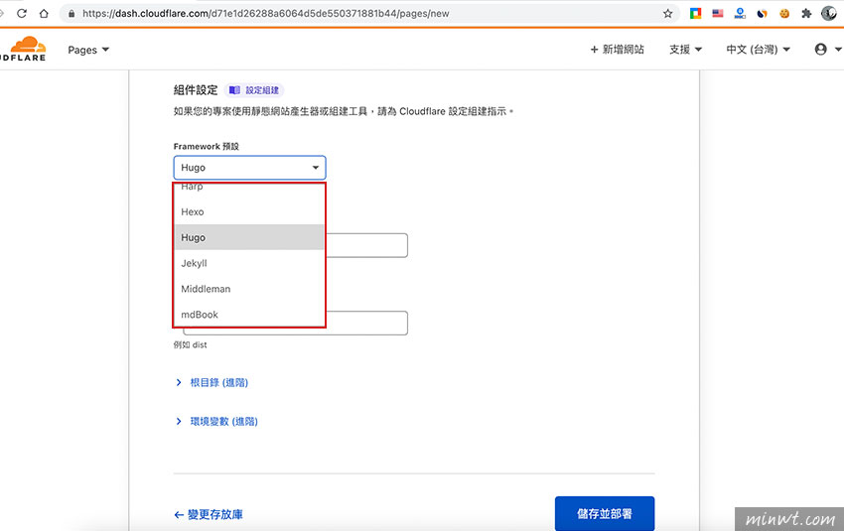Open the browser extensions puzzle icon
Image resolution: width=844 pixels, height=531 pixels.
coord(806,14)
